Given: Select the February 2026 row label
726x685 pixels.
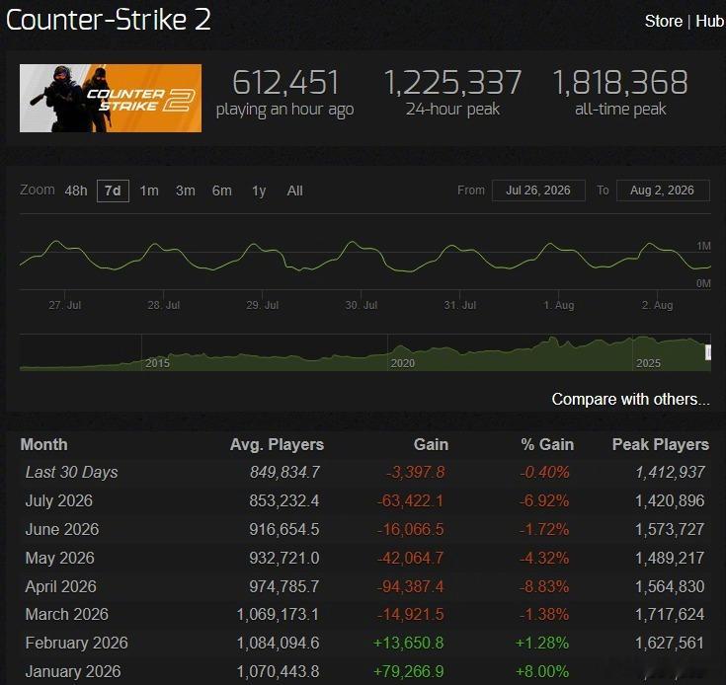Looking at the screenshot, I should (76, 643).
